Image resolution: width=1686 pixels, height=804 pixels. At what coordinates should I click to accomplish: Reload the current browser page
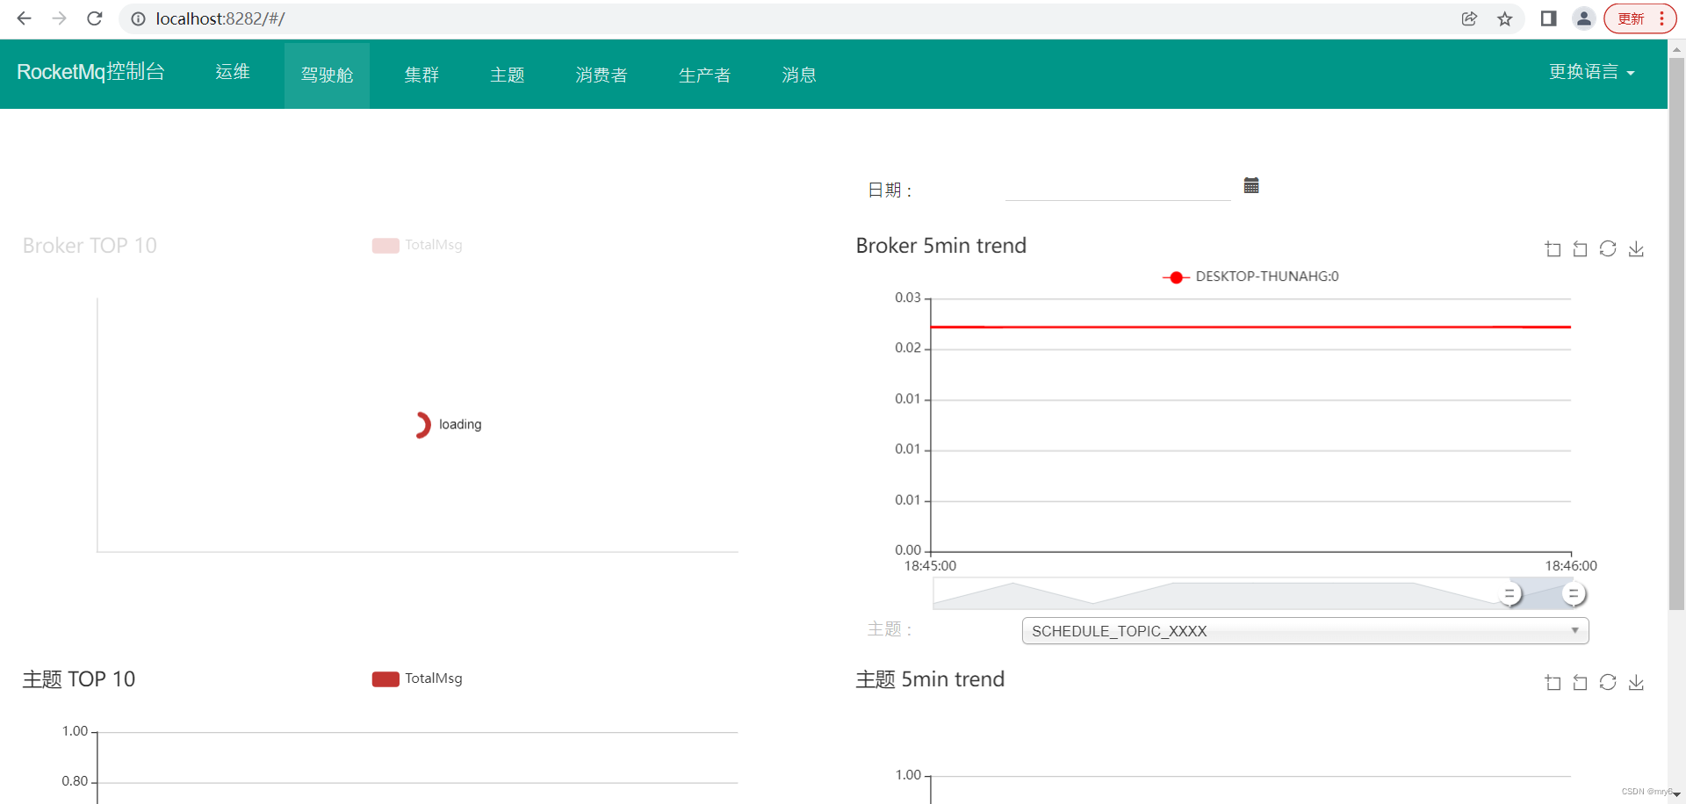click(95, 18)
